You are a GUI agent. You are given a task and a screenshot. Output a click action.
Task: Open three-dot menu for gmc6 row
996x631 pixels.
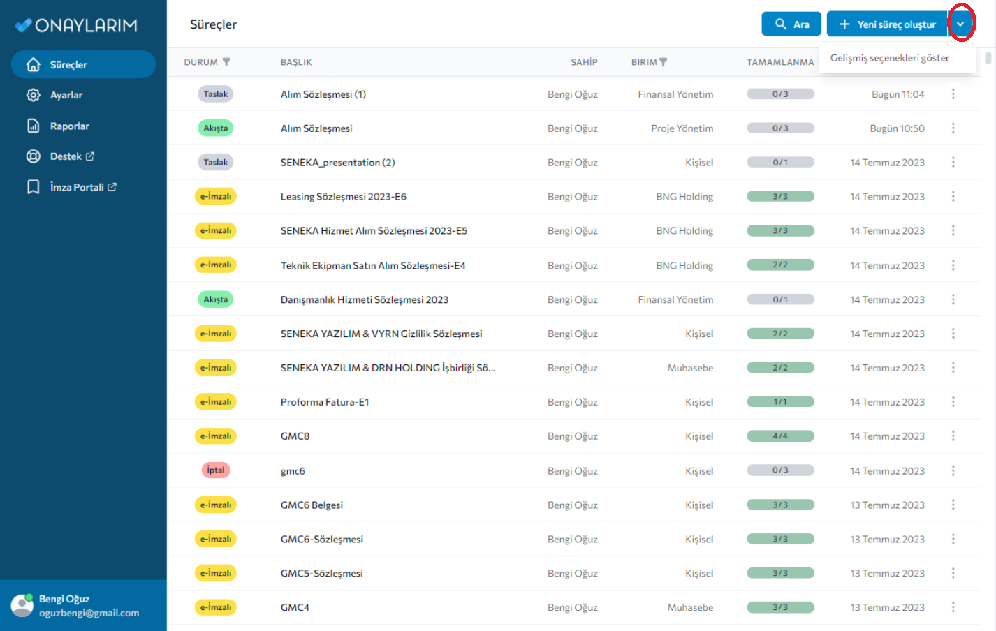pos(953,471)
